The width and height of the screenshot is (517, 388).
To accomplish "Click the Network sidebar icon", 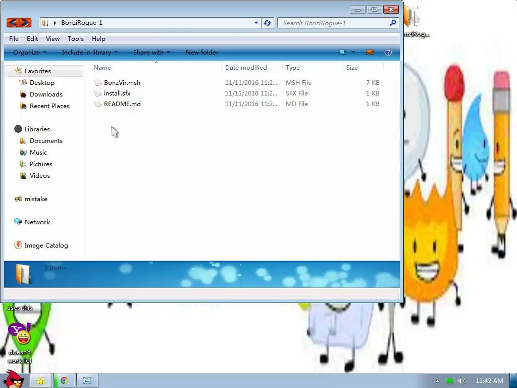I will click(x=18, y=222).
